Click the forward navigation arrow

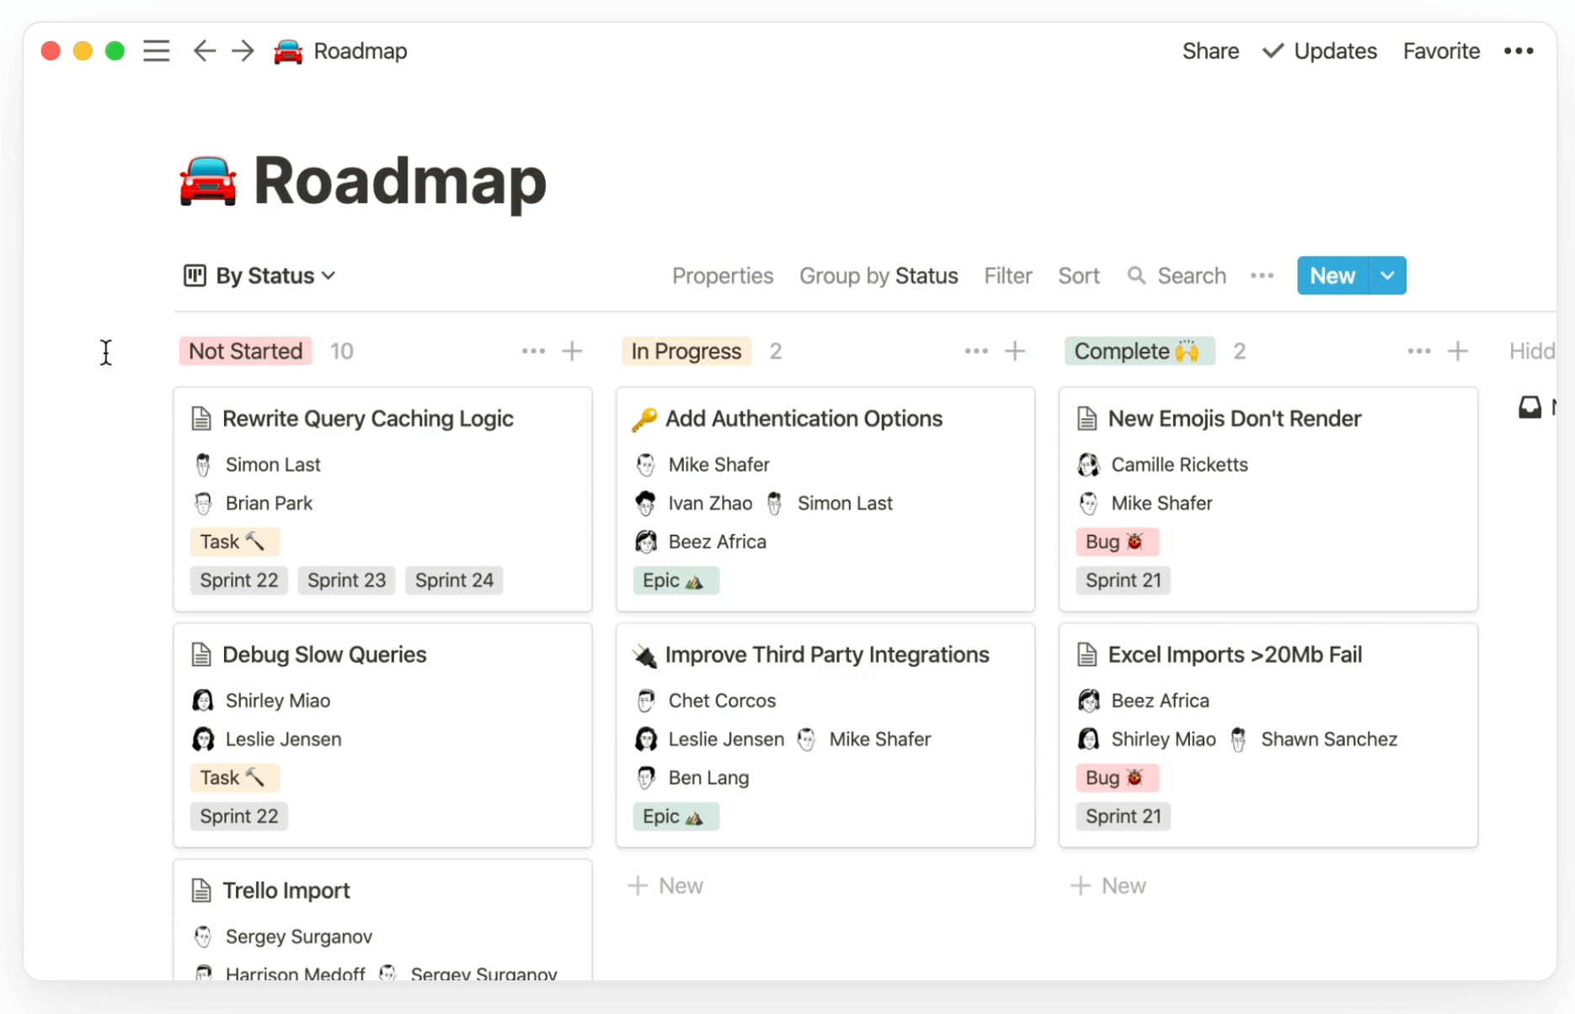pos(243,51)
